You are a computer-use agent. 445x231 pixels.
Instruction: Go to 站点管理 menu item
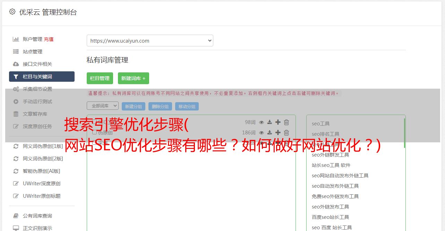(33, 52)
